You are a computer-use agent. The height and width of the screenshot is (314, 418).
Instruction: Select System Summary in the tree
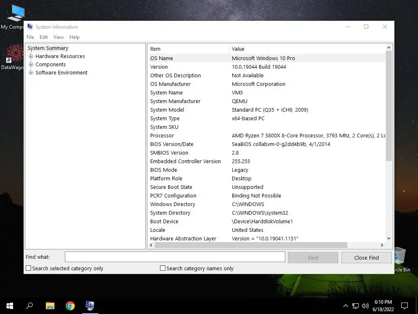click(48, 48)
